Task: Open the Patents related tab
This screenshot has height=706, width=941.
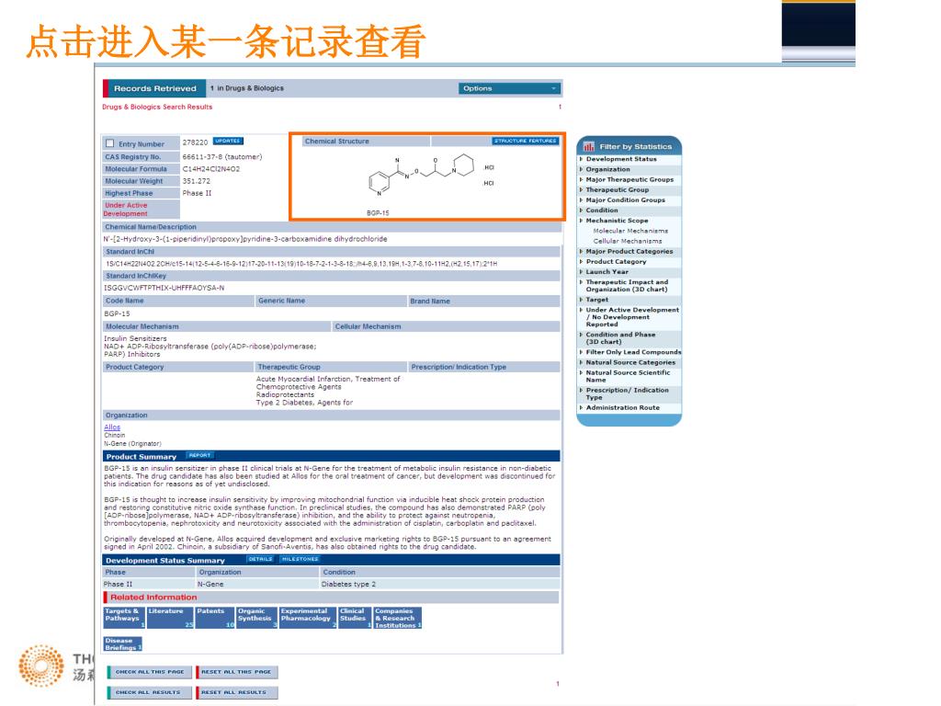Action: [x=215, y=618]
